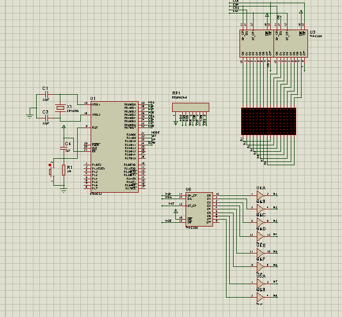Select the U5:A buffer gate
This screenshot has width=342, height=317.
pos(261,284)
